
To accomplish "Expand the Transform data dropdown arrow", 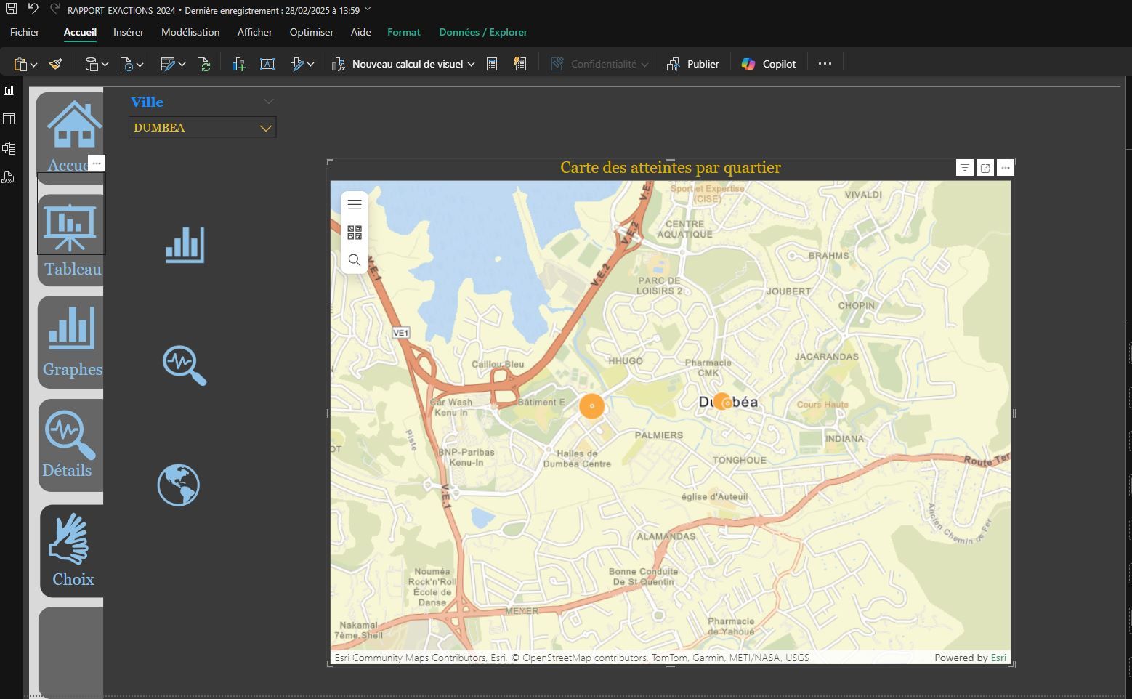I will point(182,65).
